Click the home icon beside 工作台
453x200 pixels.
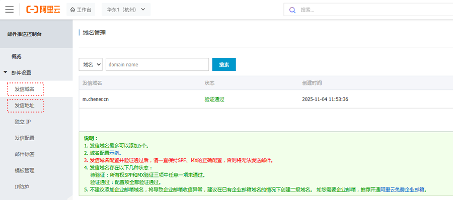(72, 10)
